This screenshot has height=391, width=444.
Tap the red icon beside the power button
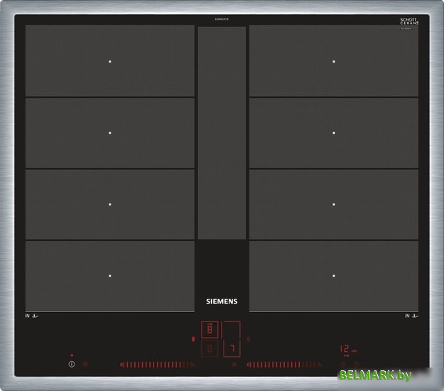[x=85, y=365]
